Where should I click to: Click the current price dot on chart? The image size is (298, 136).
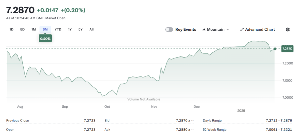click(275, 49)
